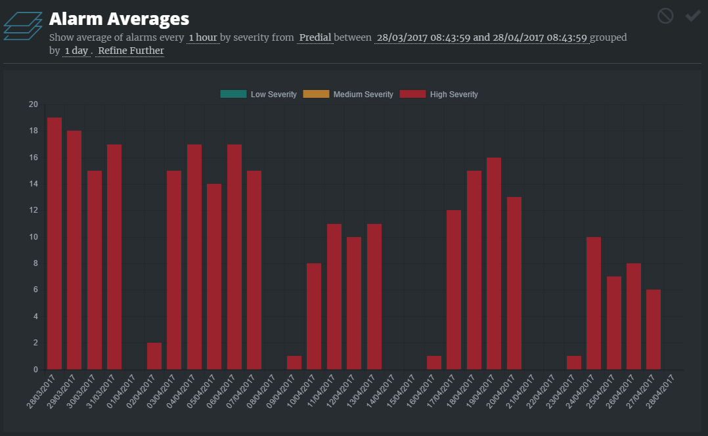Click the green Low Severity color swatch

click(233, 95)
